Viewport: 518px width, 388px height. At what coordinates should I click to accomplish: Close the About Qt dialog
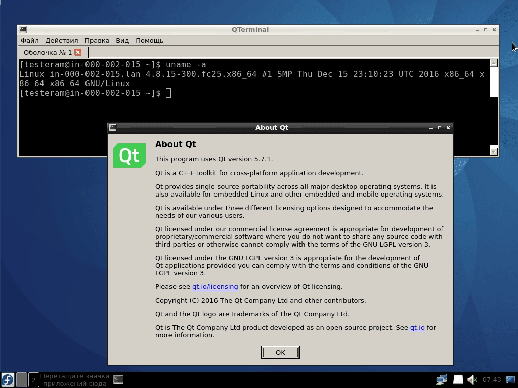coord(448,128)
